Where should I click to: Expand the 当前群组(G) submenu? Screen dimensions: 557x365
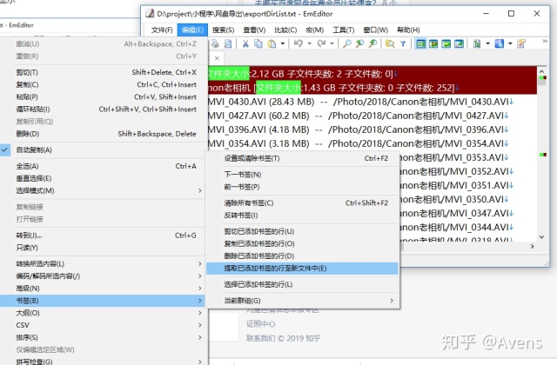303,301
